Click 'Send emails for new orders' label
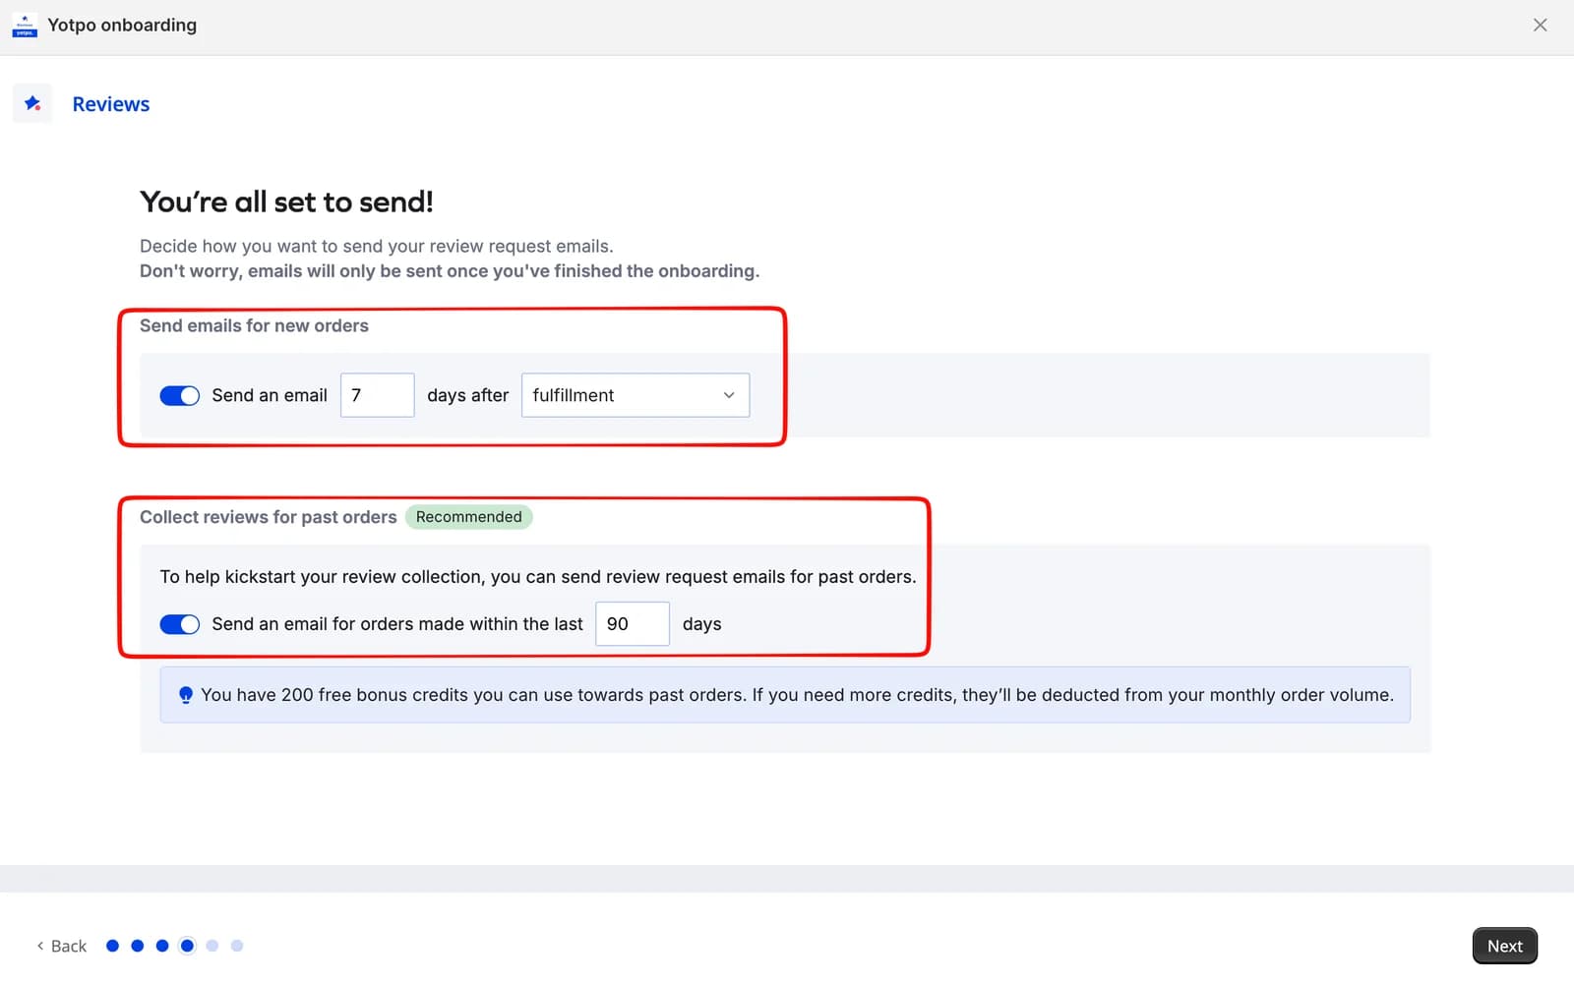Viewport: 1574px width, 983px height. (x=254, y=325)
